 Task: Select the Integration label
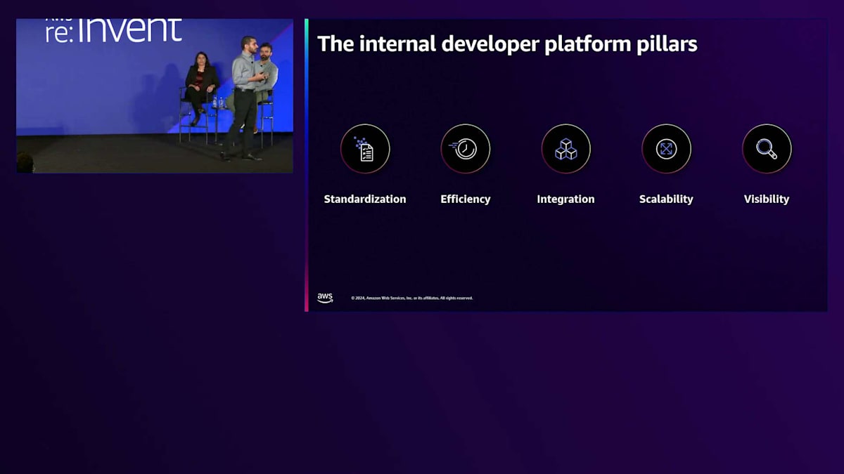point(566,199)
